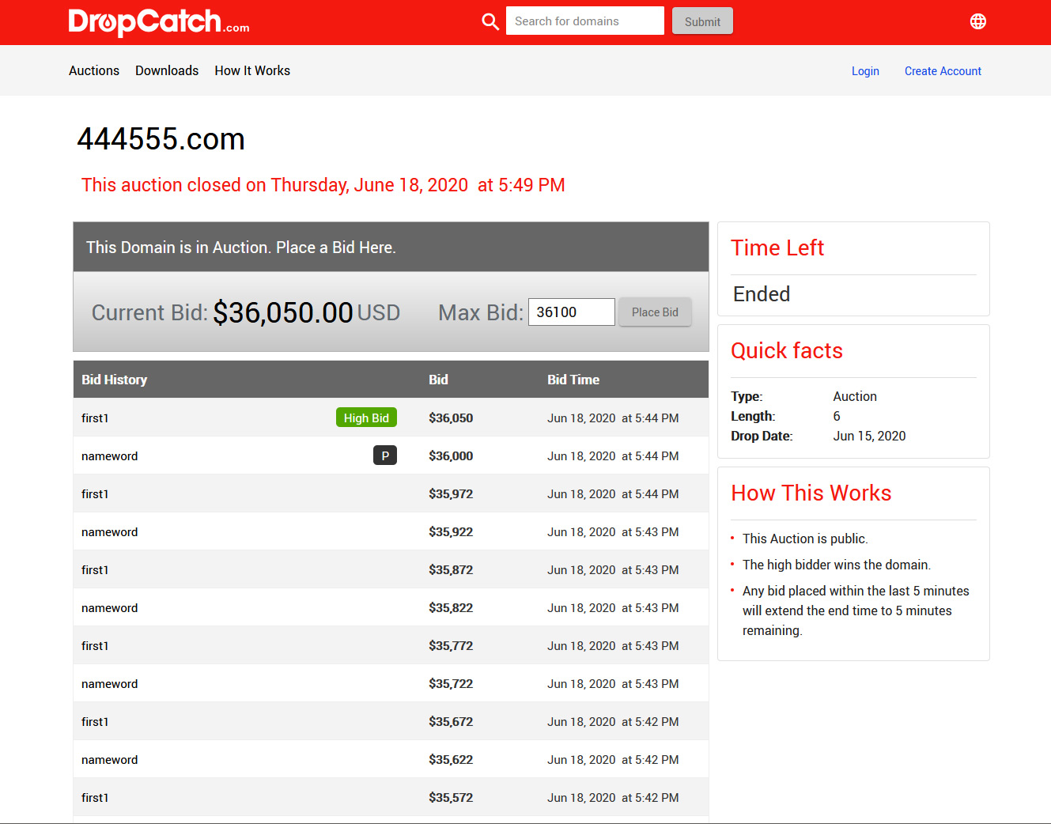The width and height of the screenshot is (1051, 824).
Task: Click bid time of the $35,622 row
Action: click(x=613, y=759)
